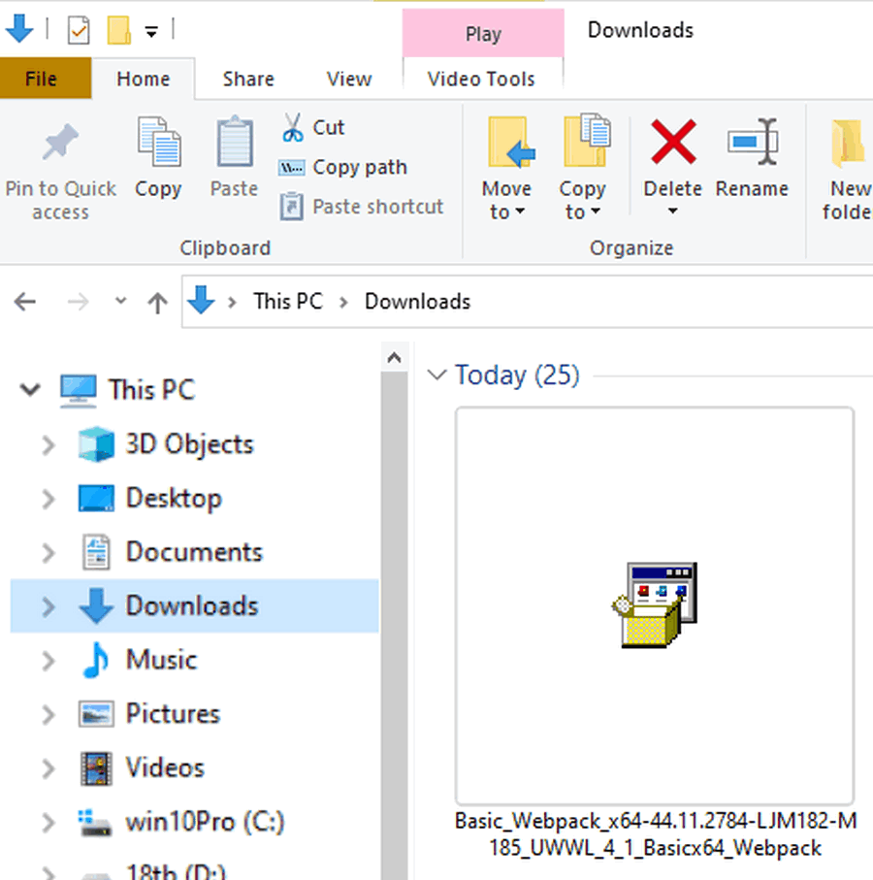Click the Back arrow navigation button
Image resolution: width=873 pixels, height=880 pixels.
25,303
